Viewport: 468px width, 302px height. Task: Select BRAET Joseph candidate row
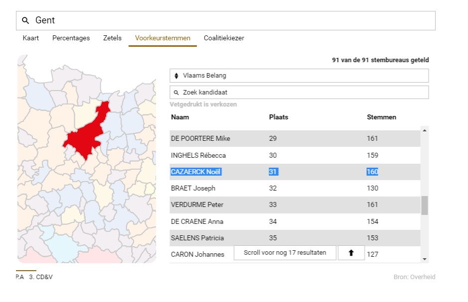[x=295, y=188]
